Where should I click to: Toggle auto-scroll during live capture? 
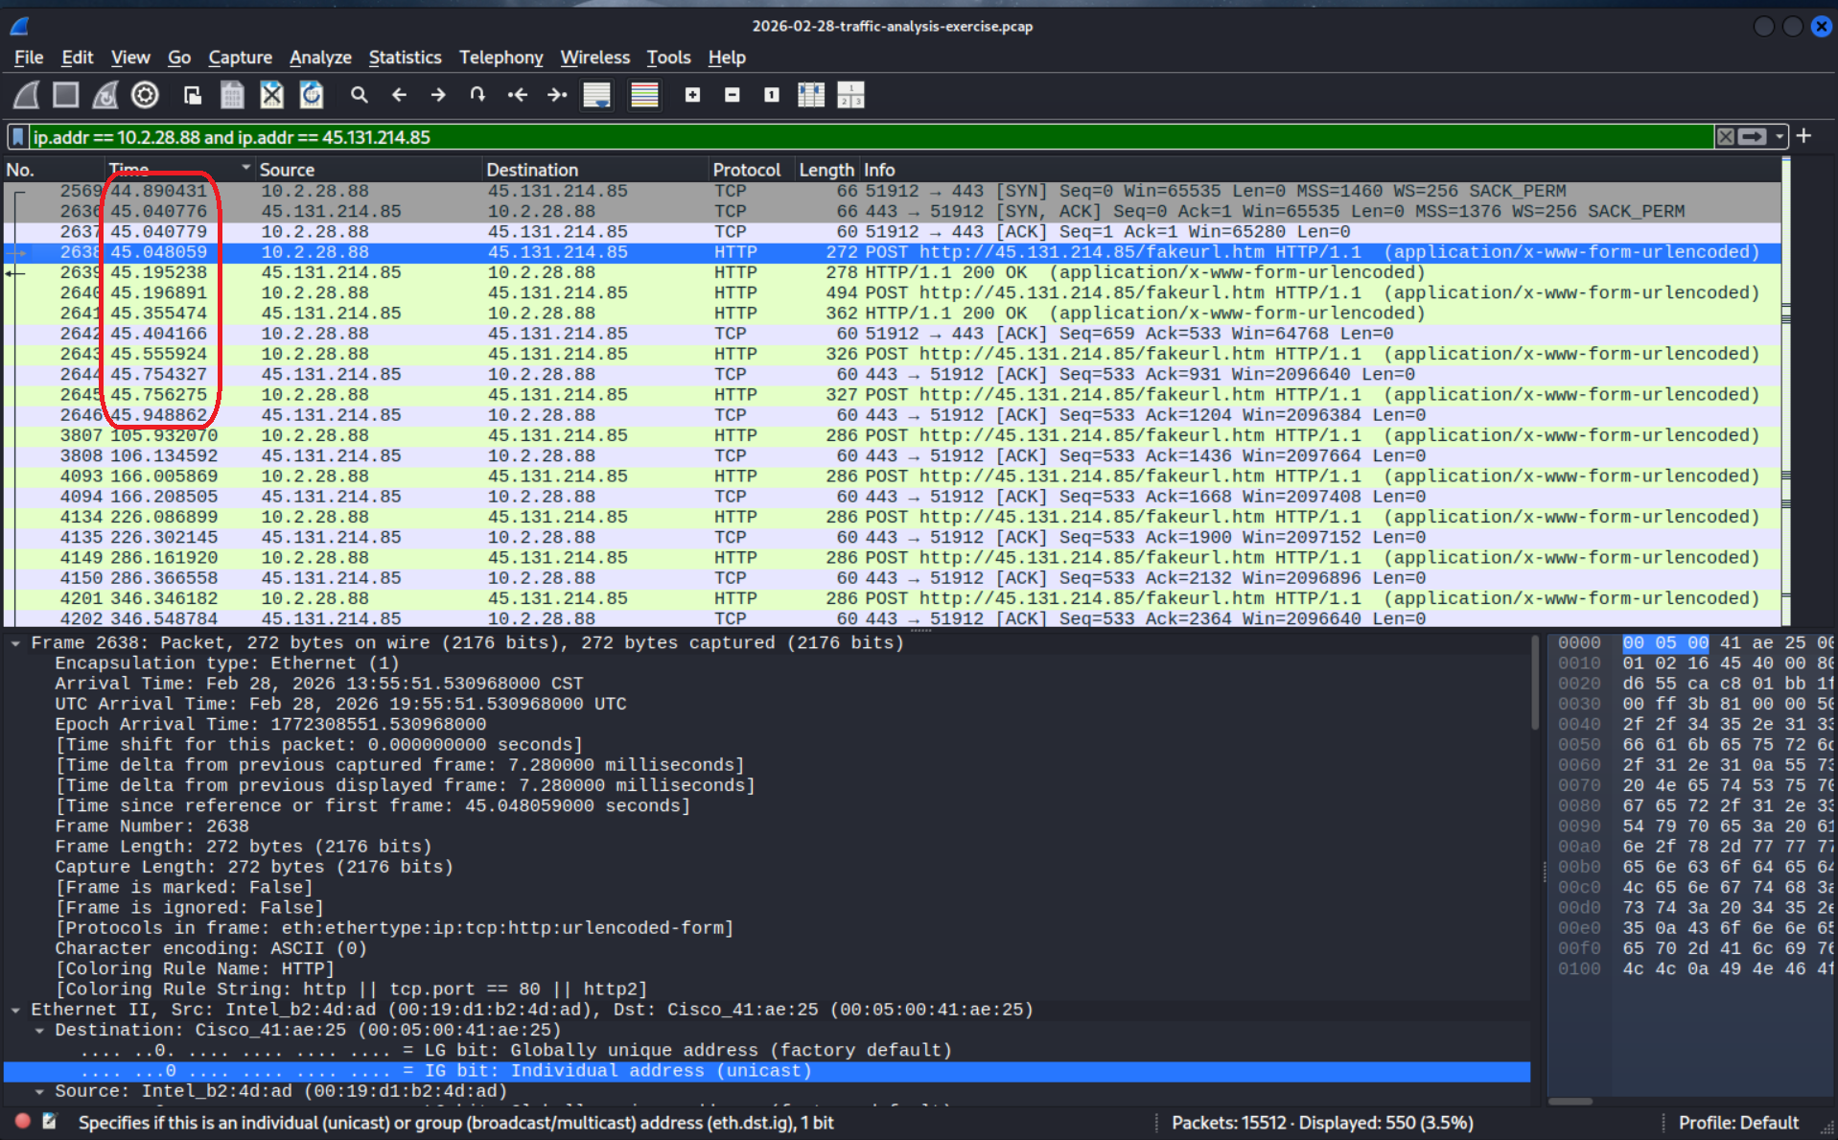point(597,95)
